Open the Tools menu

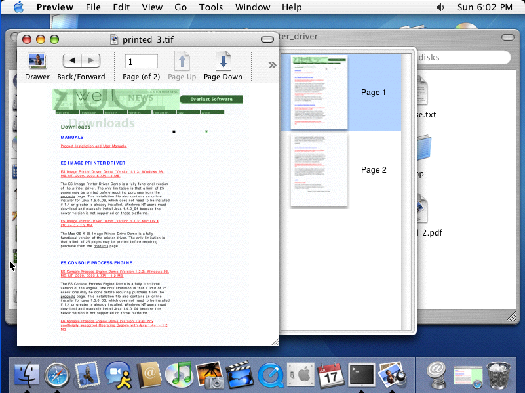(211, 7)
